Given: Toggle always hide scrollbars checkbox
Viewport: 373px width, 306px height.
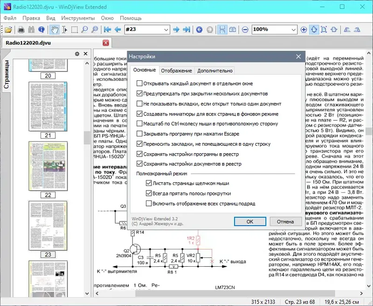Looking at the screenshot, I should pos(149,193).
